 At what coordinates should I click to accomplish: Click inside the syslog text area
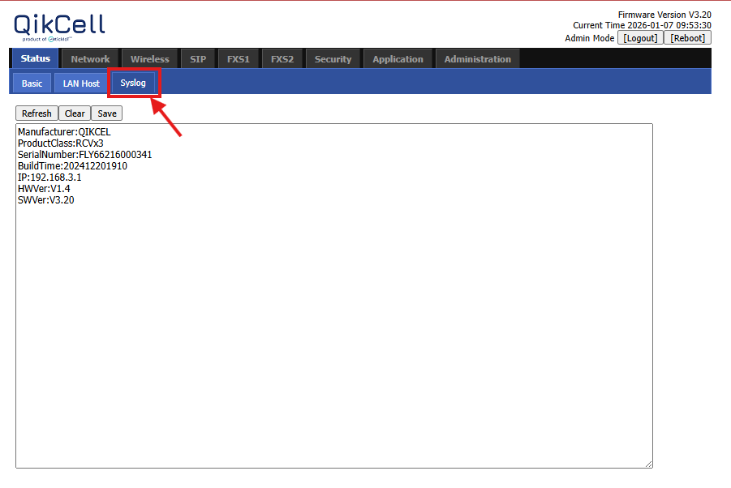pos(333,308)
